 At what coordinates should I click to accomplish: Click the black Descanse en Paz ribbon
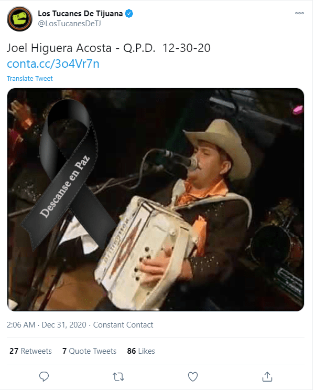coord(68,174)
